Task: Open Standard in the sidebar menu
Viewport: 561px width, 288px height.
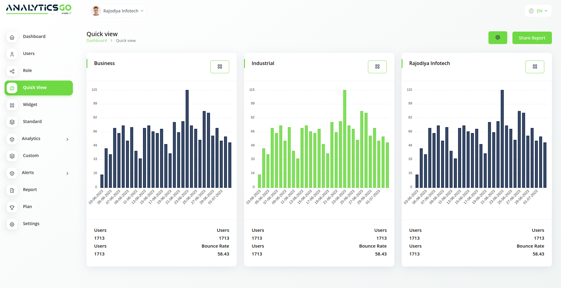Action: click(32, 122)
